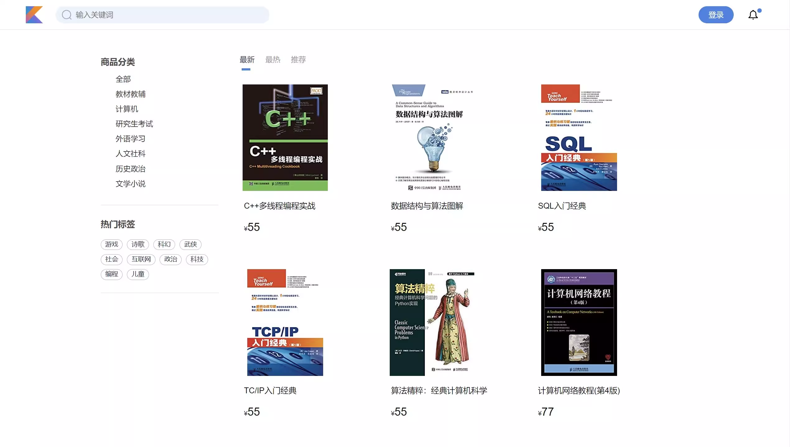Click the 武侠 tag
The height and width of the screenshot is (447, 790).
point(190,244)
